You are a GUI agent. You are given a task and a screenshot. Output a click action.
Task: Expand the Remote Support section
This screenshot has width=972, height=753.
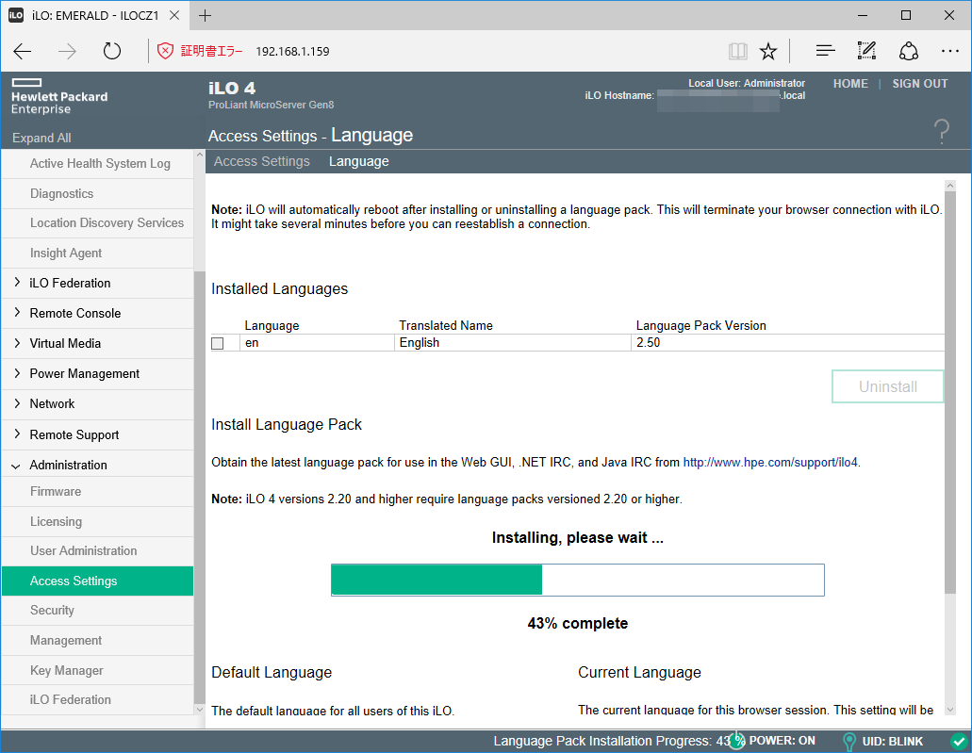17,434
